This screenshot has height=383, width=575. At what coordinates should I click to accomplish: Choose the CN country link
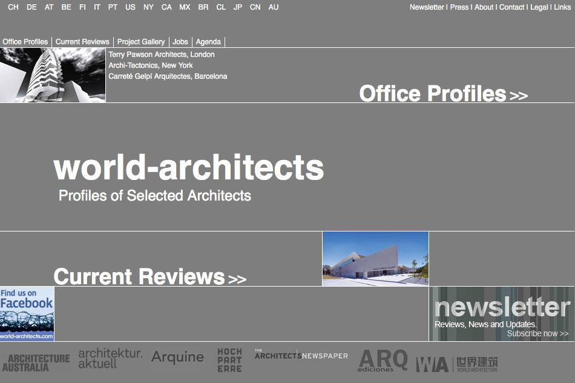tap(255, 7)
